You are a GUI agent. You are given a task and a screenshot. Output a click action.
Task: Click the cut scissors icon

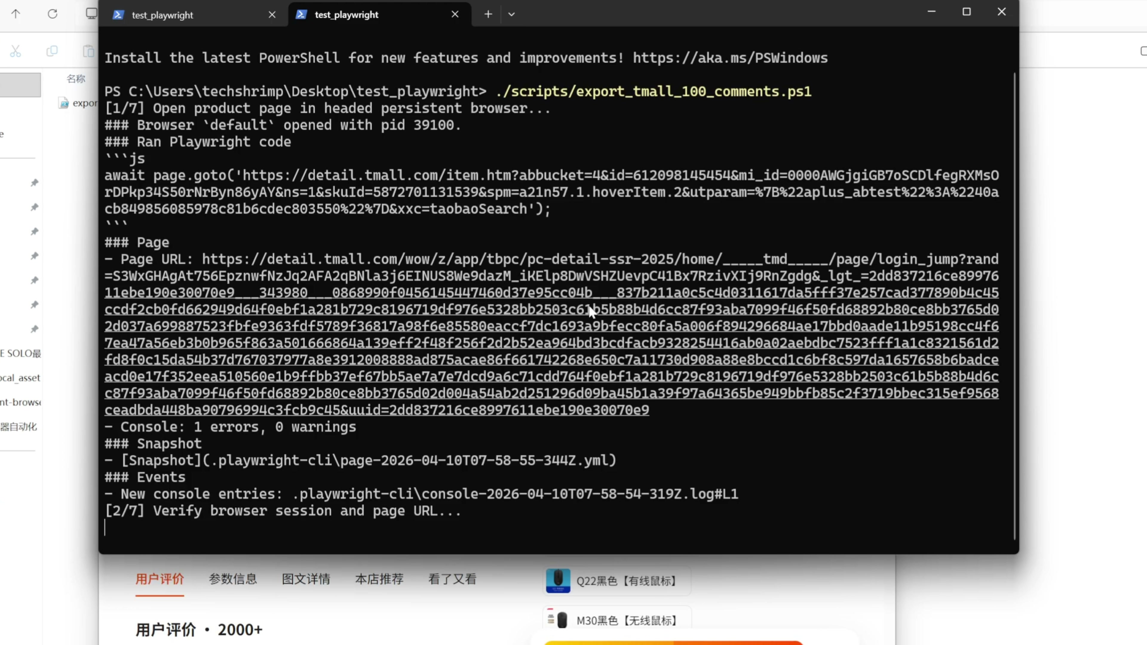click(x=16, y=51)
